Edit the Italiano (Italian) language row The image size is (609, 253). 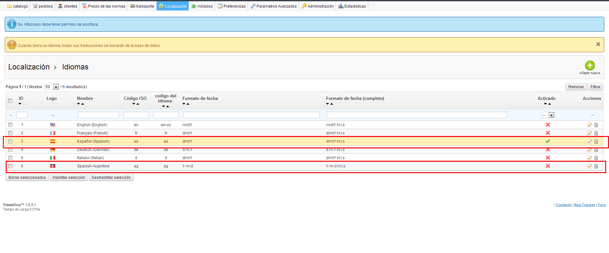(589, 158)
